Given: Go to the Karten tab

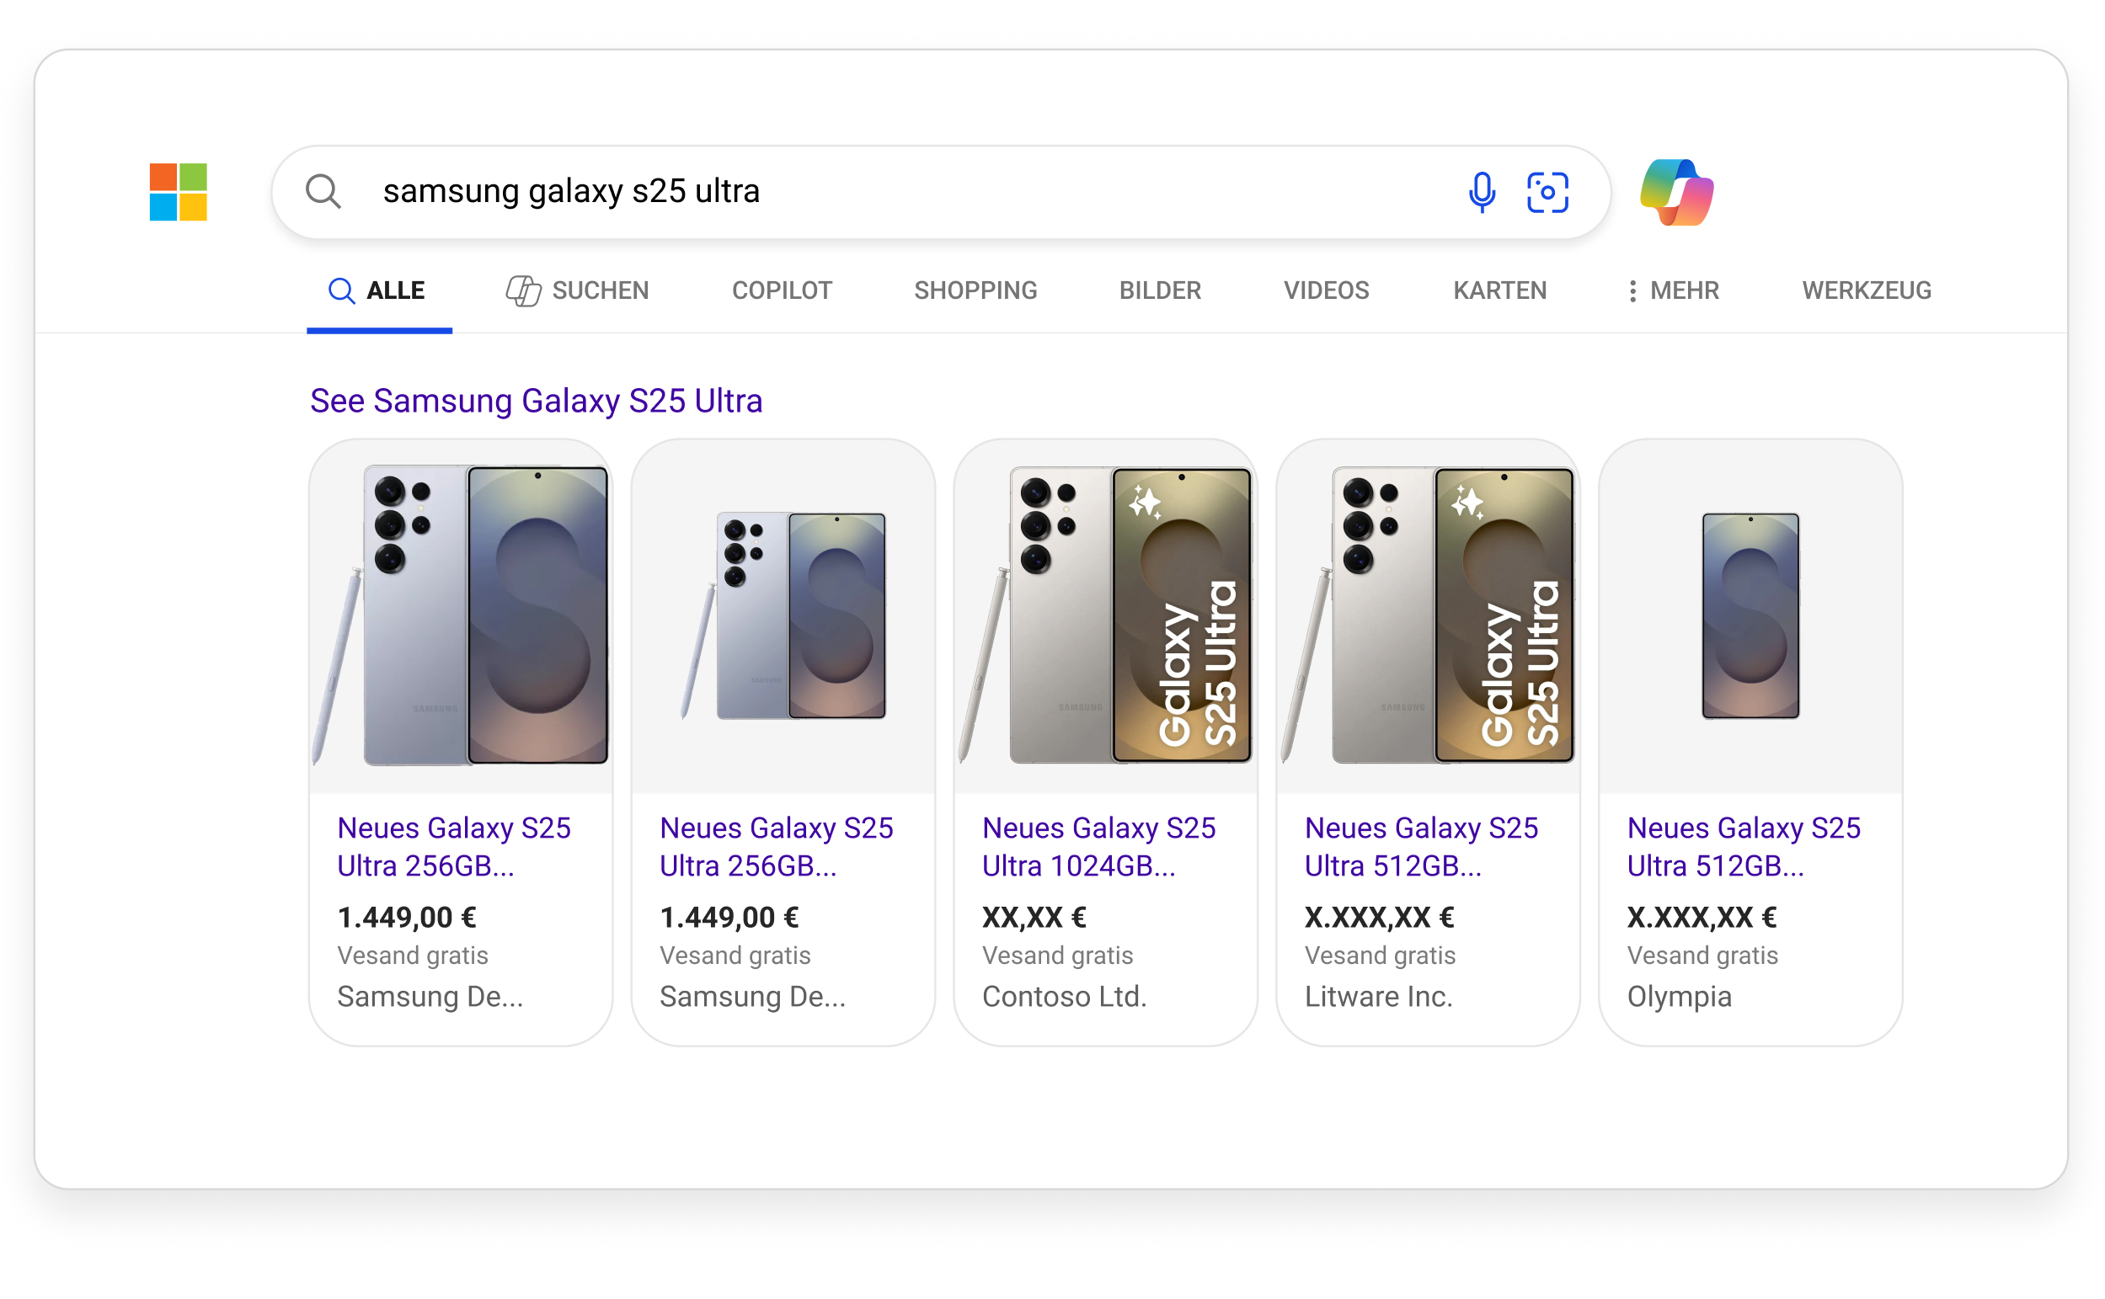Looking at the screenshot, I should (x=1500, y=291).
